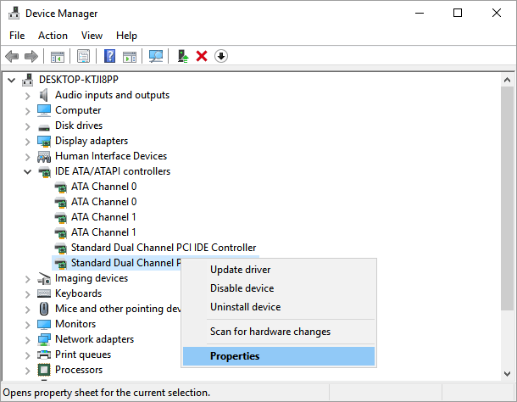The height and width of the screenshot is (402, 517).
Task: Click the red X Uninstall device icon
Action: tap(202, 56)
